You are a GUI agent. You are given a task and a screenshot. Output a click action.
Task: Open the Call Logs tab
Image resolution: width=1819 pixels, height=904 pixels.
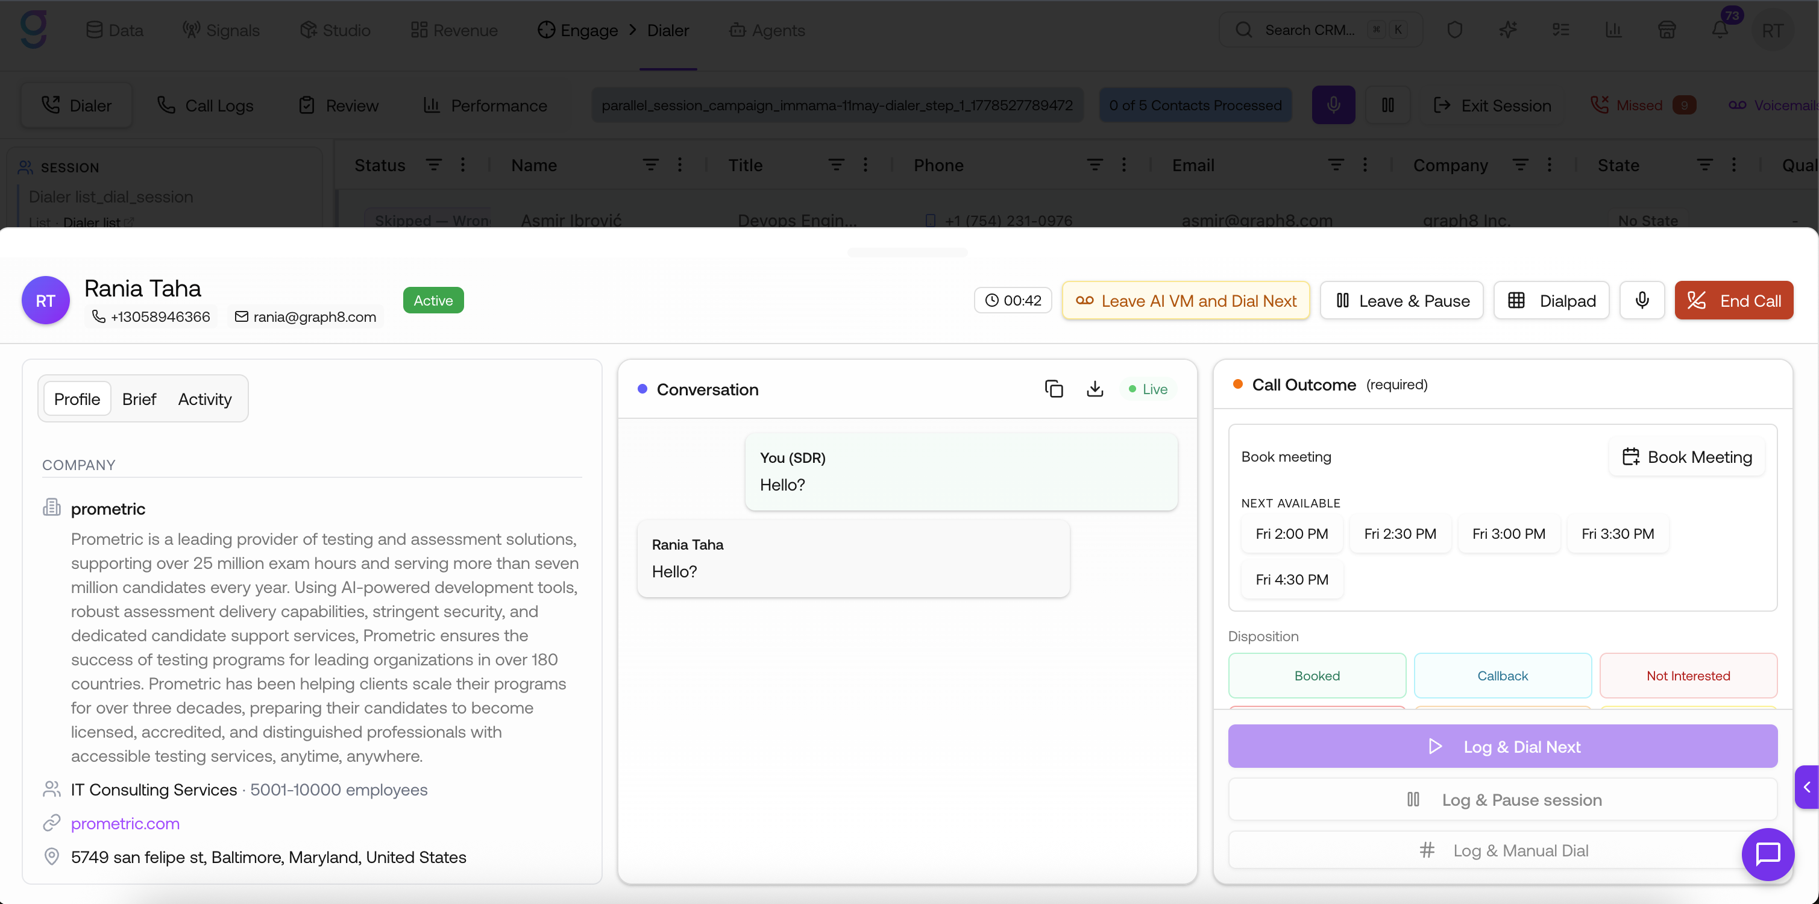(x=205, y=105)
